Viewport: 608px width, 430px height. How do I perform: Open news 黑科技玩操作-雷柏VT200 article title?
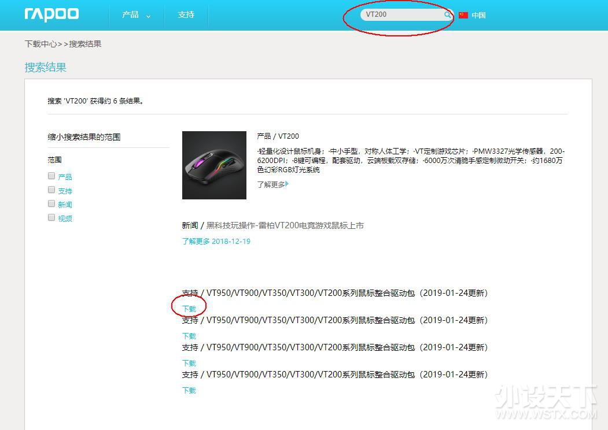[285, 225]
